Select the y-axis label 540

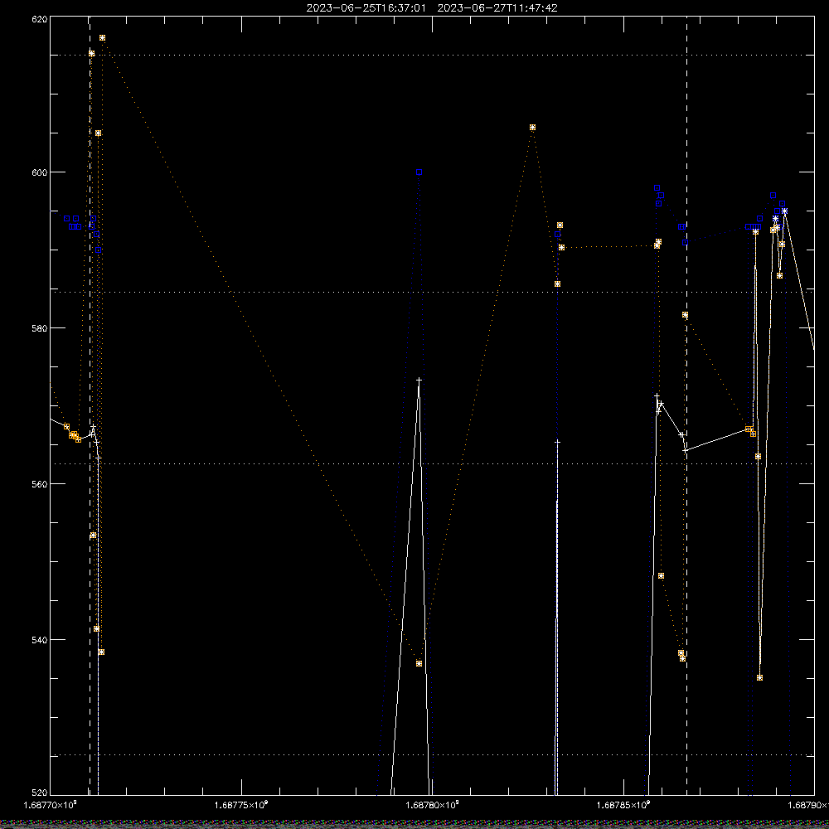point(40,640)
